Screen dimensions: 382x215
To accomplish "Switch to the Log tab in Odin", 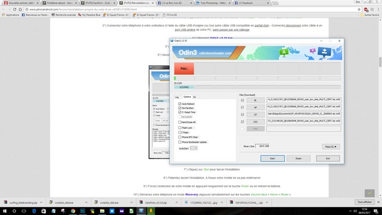I will click(177, 97).
